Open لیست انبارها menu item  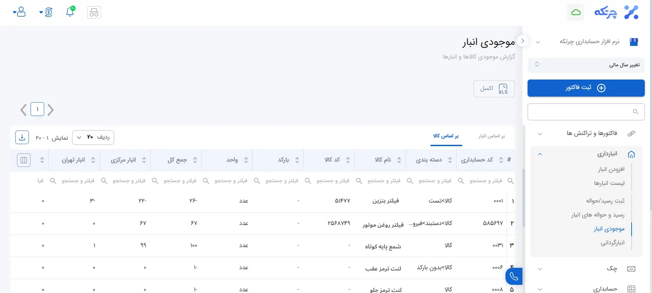tap(609, 183)
